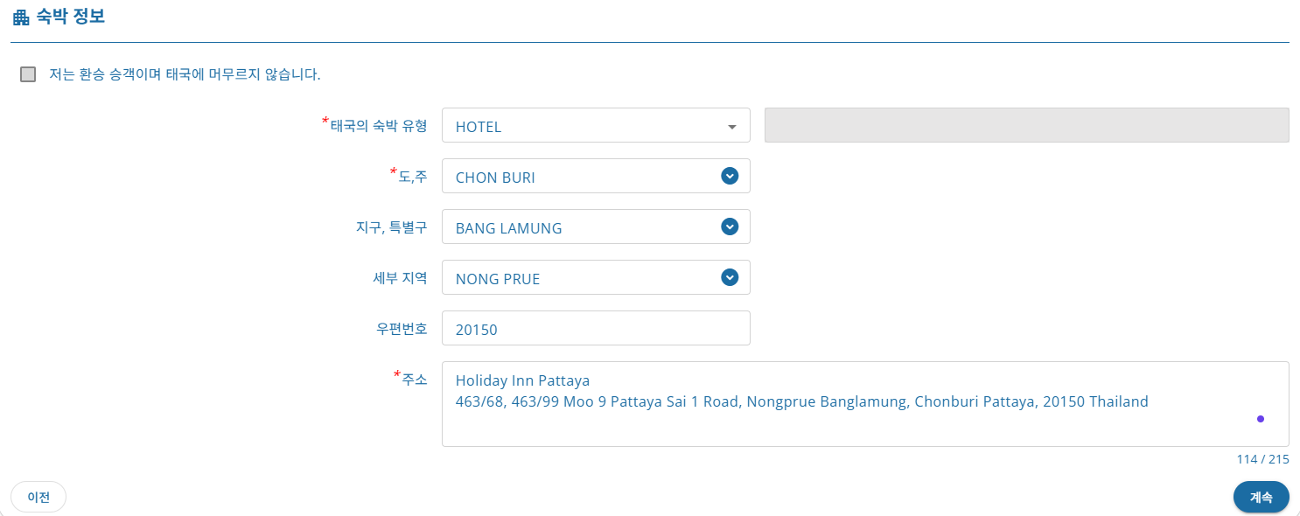Click the 우편번호 field showing 20150
The image size is (1300, 516).
(595, 329)
